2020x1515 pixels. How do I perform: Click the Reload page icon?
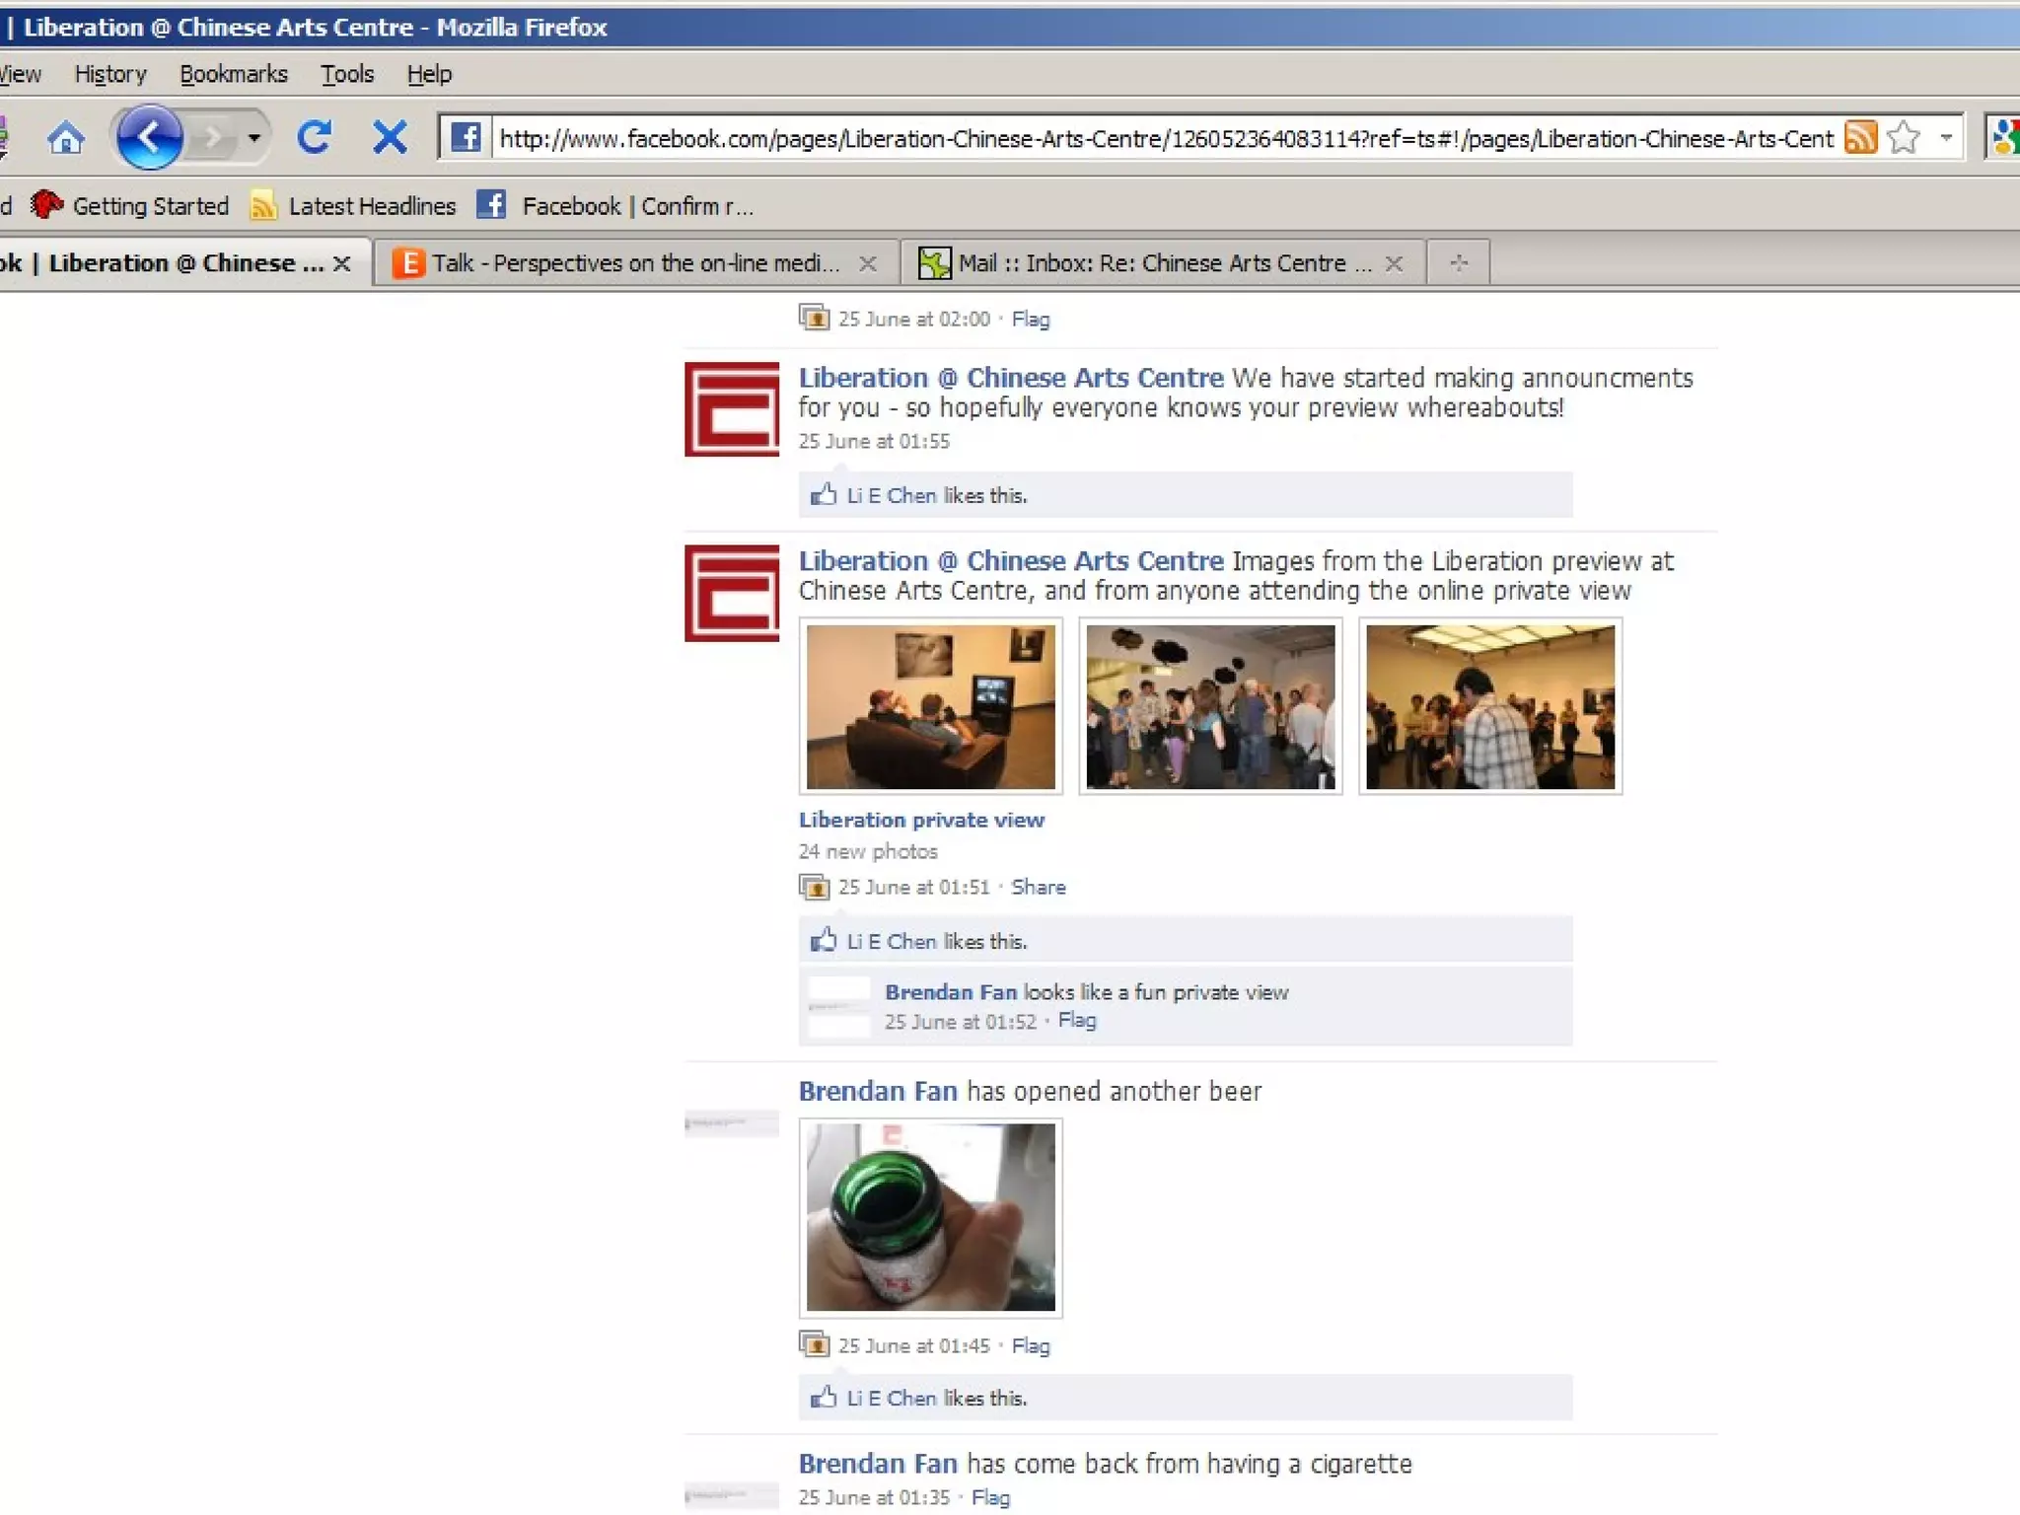click(x=315, y=137)
